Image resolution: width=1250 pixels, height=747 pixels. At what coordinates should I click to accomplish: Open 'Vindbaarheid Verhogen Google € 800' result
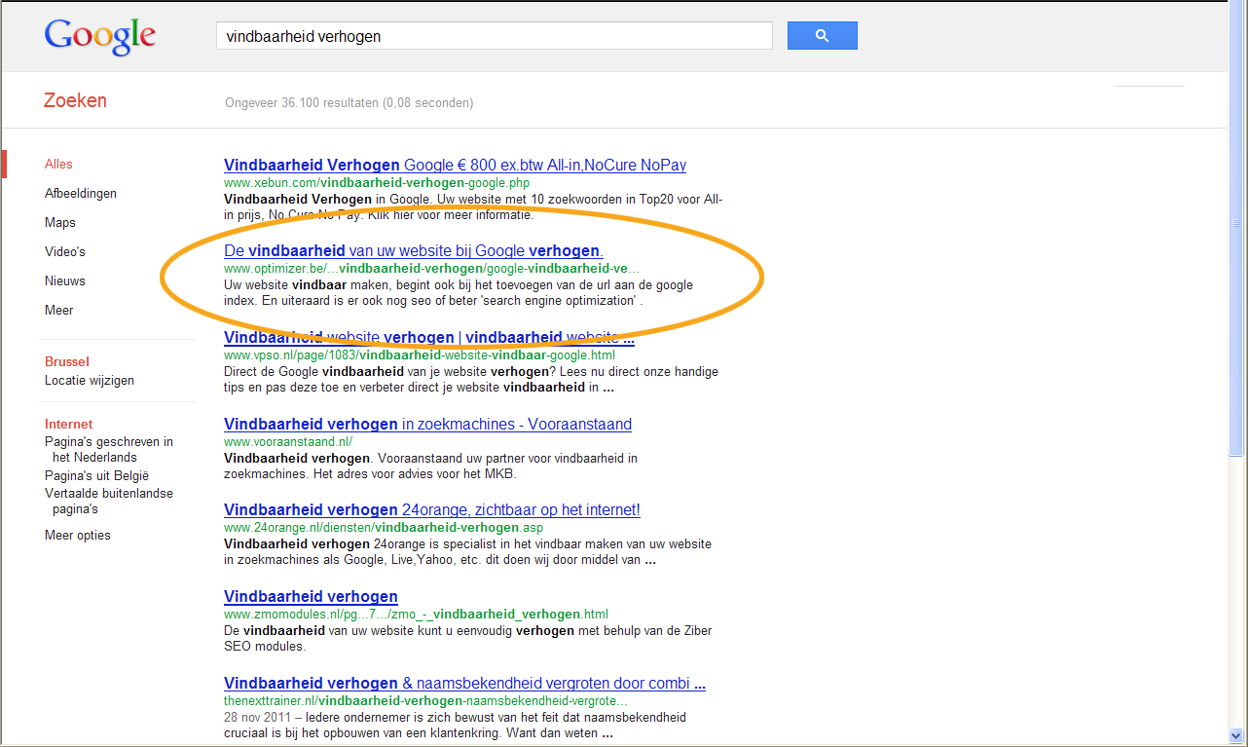[x=455, y=166]
